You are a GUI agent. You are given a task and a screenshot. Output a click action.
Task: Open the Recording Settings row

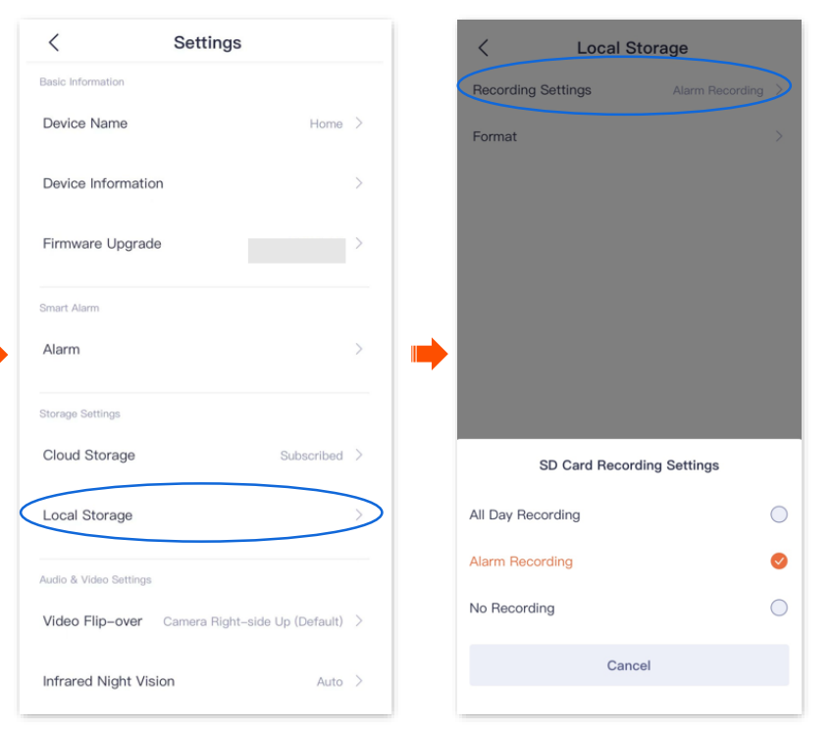[533, 90]
